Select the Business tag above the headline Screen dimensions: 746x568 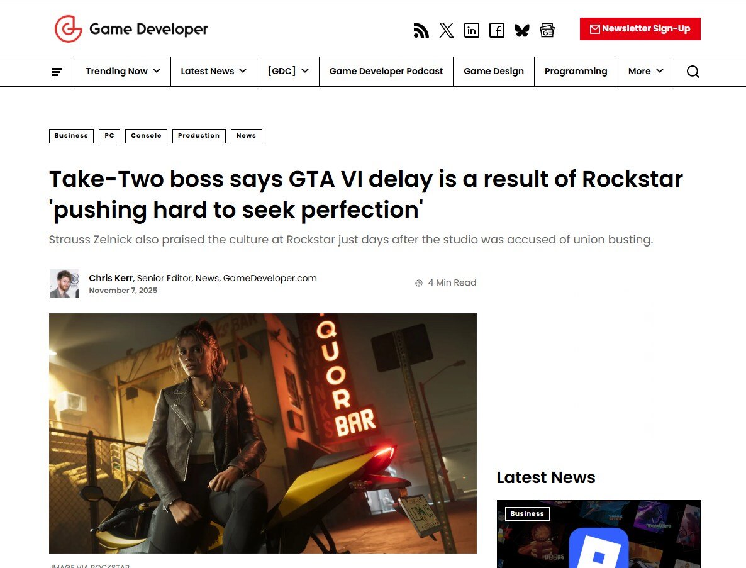[x=71, y=136]
